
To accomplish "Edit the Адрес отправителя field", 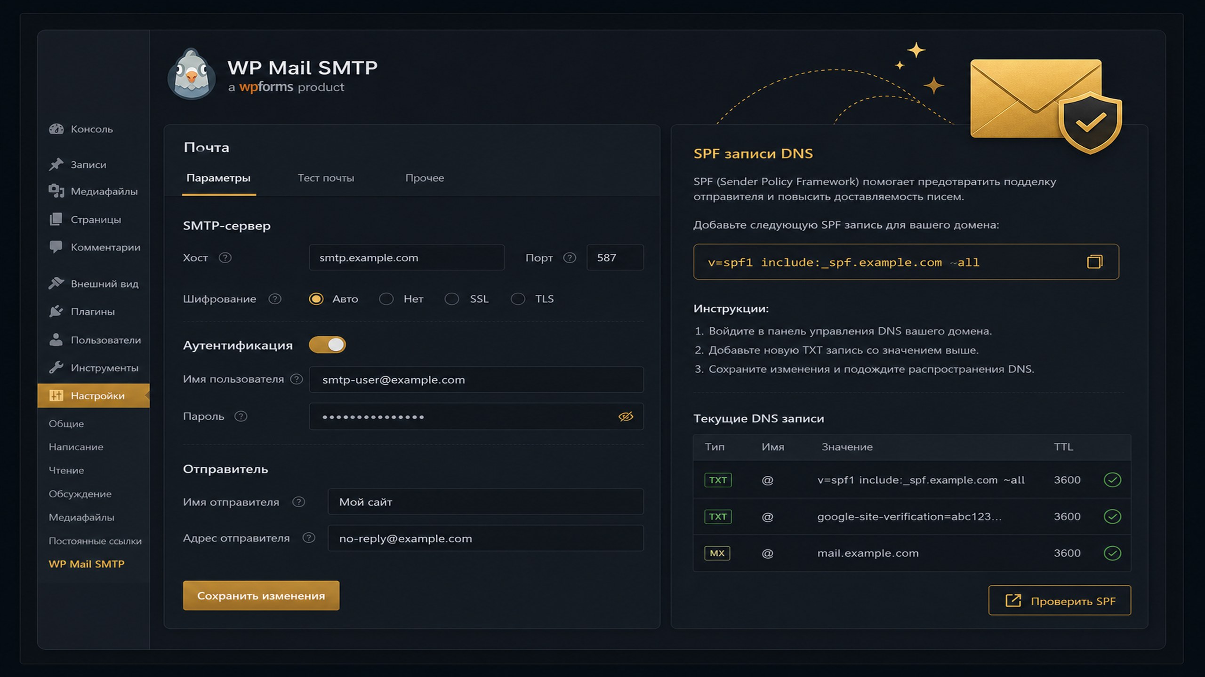I will click(x=486, y=538).
